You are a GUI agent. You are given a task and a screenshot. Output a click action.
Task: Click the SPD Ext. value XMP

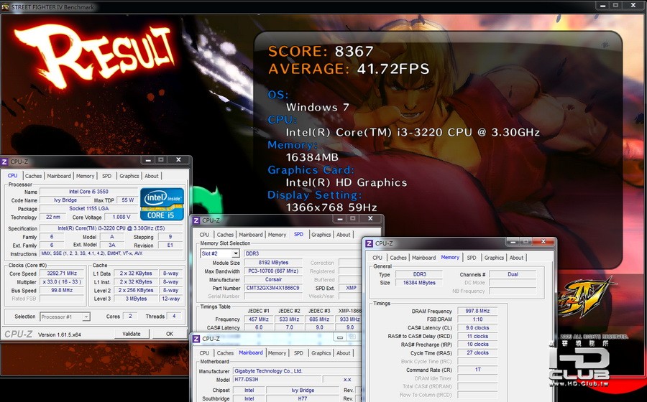(351, 289)
